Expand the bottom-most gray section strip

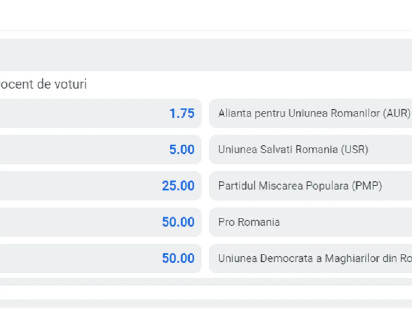click(x=206, y=304)
